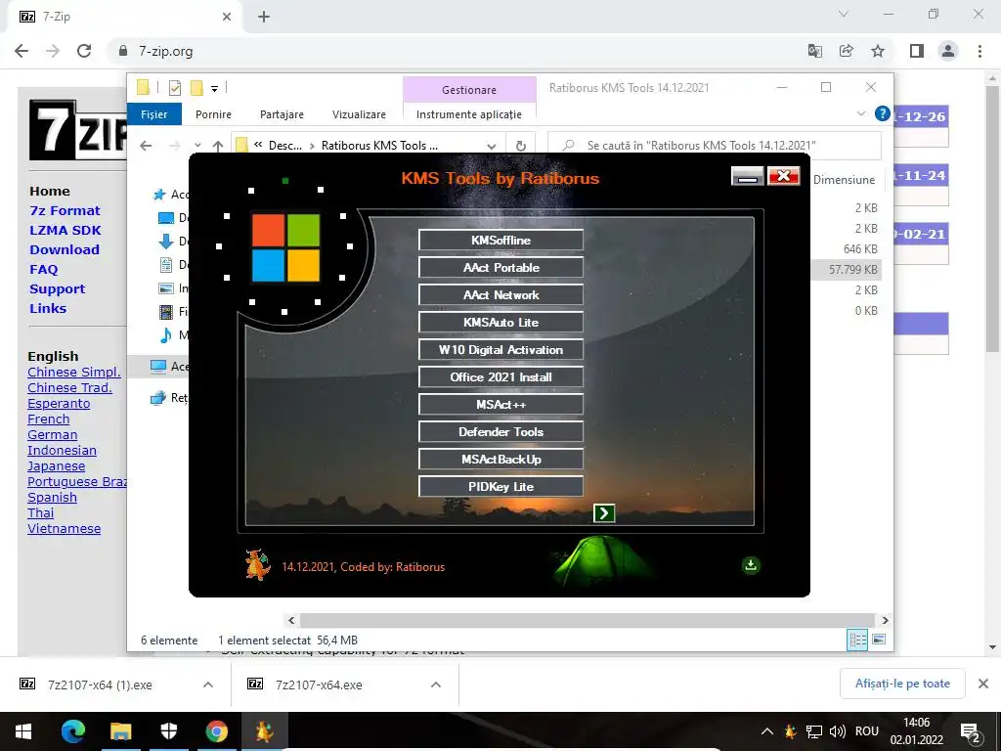Open MSAct++ tool
Viewport: 1001px width, 751px height.
pos(500,405)
